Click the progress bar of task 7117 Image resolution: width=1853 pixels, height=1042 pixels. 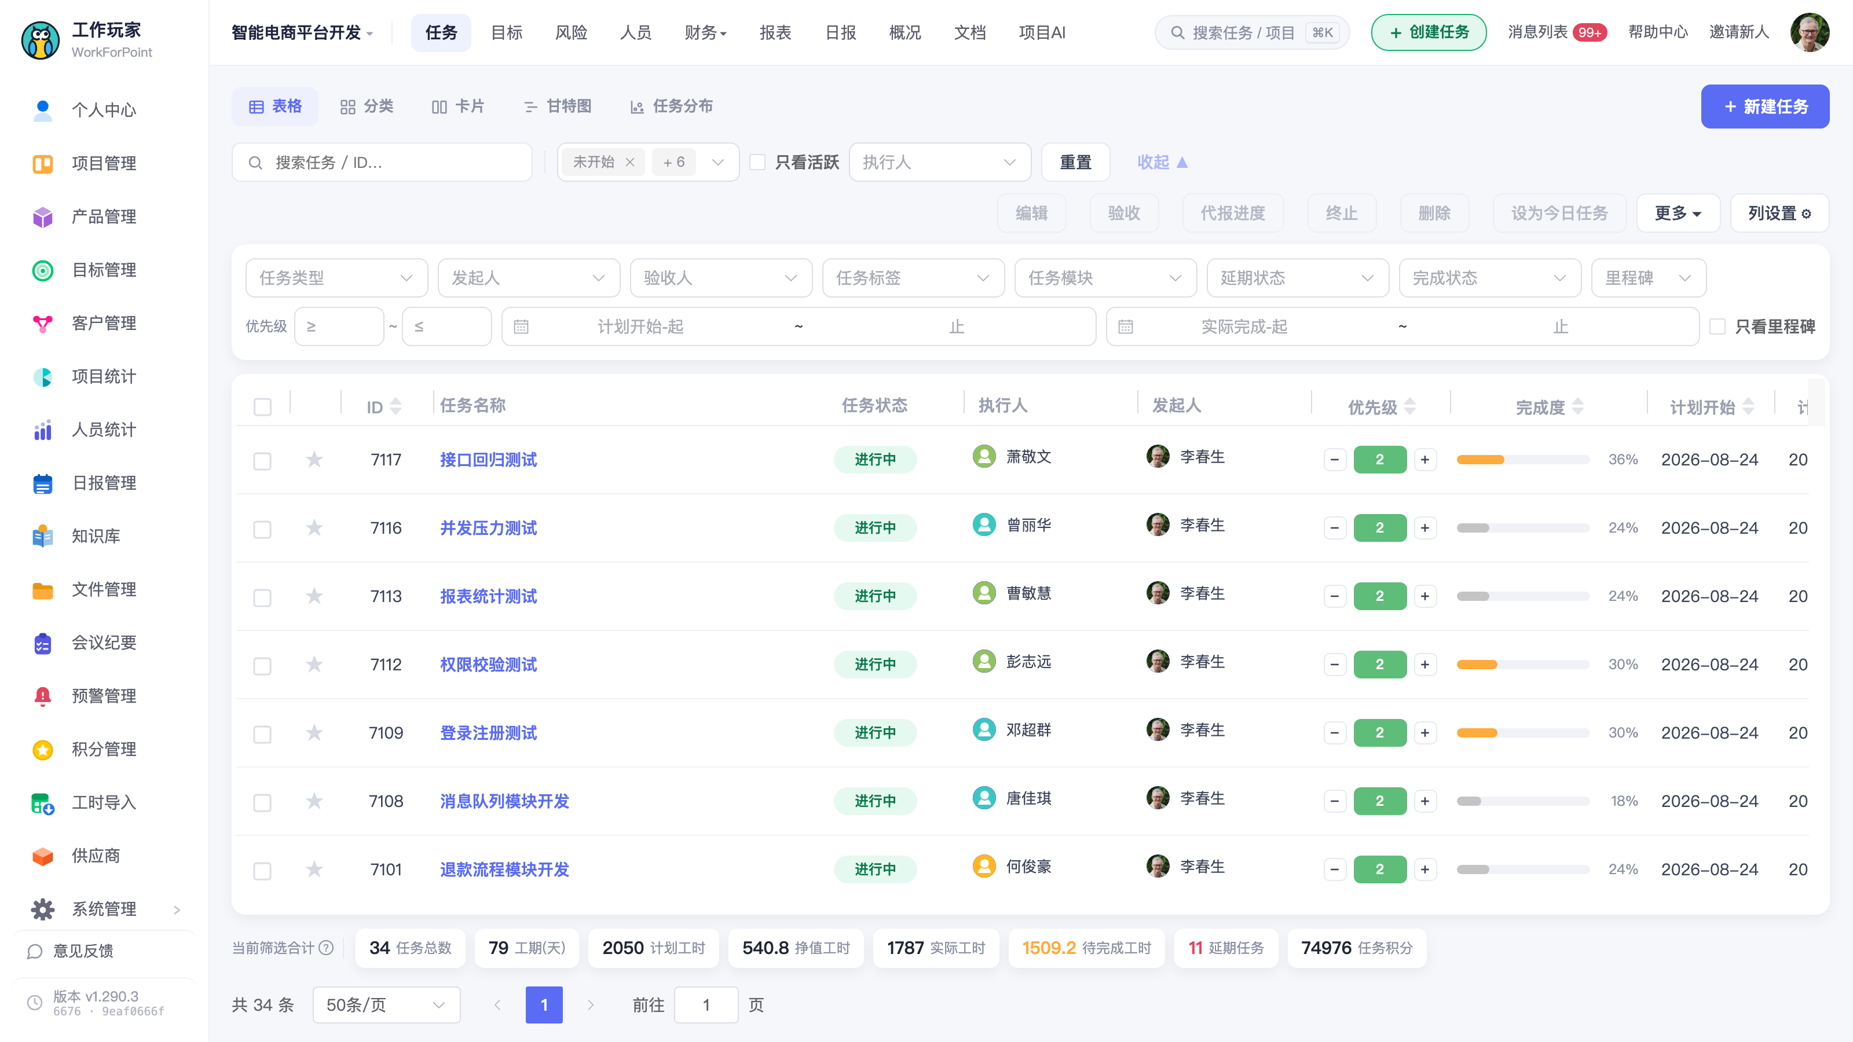(x=1522, y=460)
